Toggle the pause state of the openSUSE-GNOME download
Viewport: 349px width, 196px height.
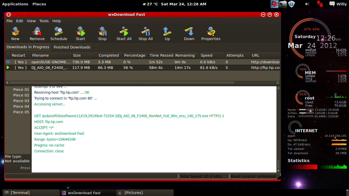8,62
